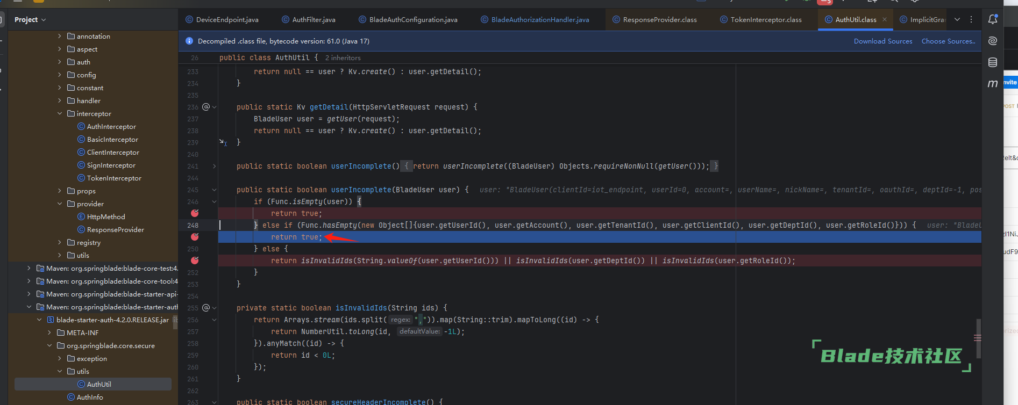This screenshot has height=405, width=1018.
Task: Click the info icon in decompiled banner
Action: [189, 41]
